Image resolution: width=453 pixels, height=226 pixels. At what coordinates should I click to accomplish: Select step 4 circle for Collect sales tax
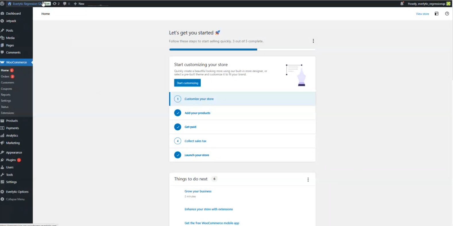click(178, 141)
